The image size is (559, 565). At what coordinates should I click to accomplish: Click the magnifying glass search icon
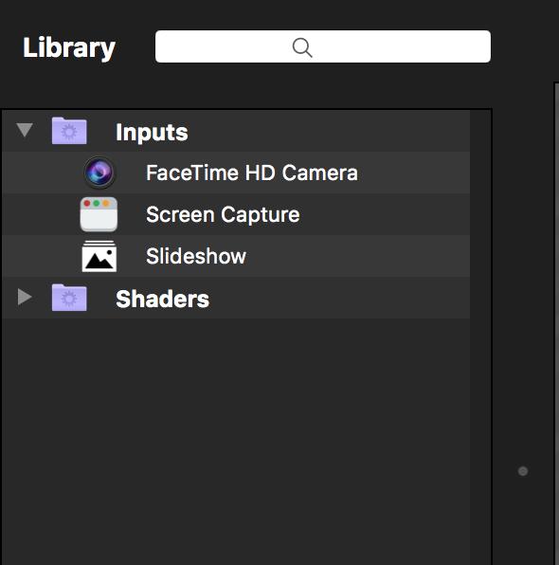tap(302, 47)
